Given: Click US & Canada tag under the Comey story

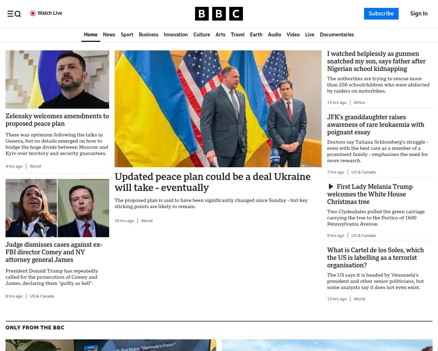Looking at the screenshot, I should (x=42, y=296).
